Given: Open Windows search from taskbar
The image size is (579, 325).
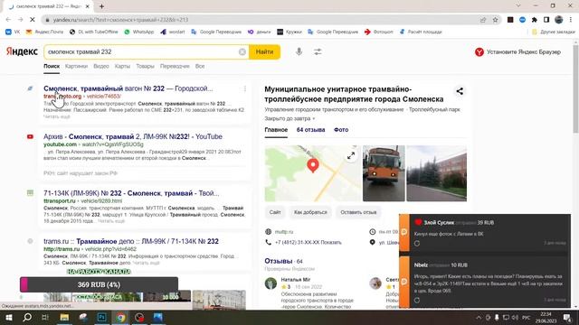Looking at the screenshot, I should (27, 317).
